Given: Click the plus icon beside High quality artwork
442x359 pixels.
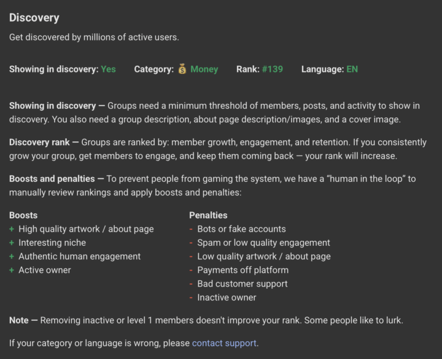Looking at the screenshot, I should [x=12, y=229].
